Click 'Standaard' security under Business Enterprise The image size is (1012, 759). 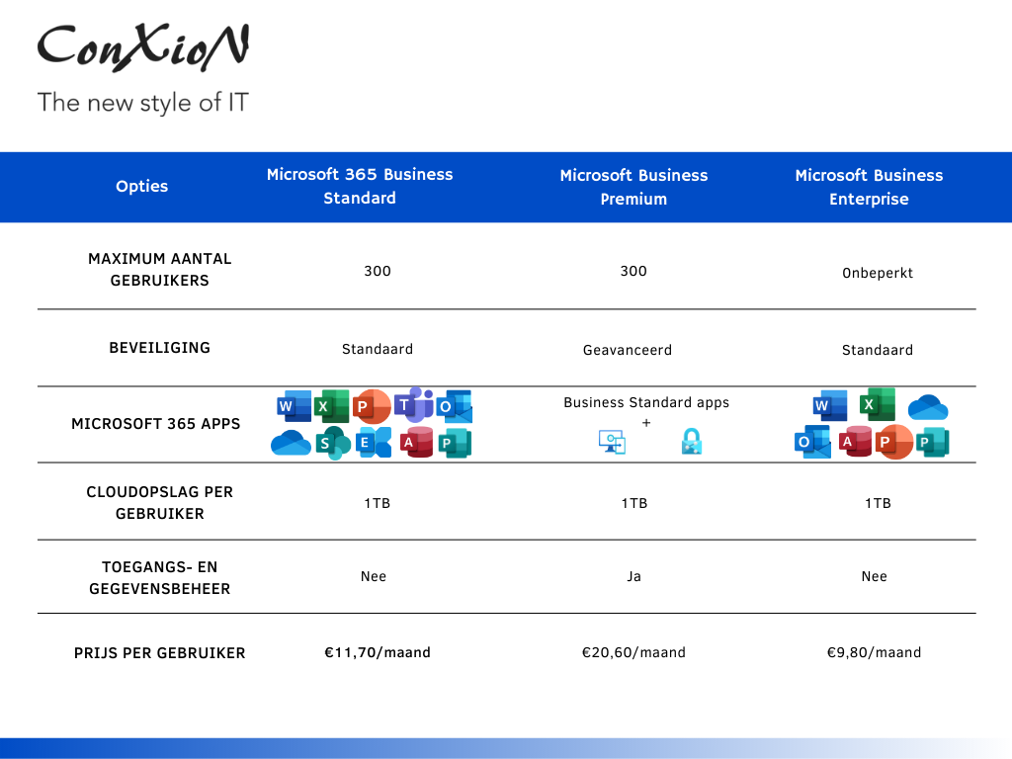point(878,350)
